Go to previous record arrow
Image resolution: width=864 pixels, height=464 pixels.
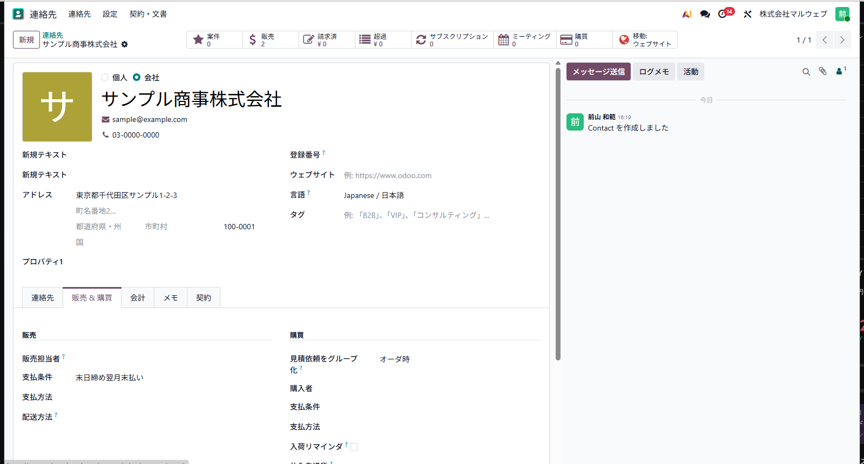(x=825, y=40)
